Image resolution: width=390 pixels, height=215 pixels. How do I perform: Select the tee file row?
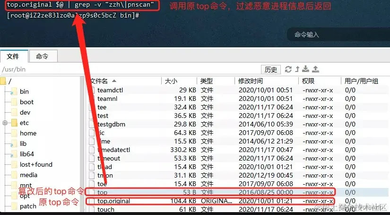coord(237,107)
